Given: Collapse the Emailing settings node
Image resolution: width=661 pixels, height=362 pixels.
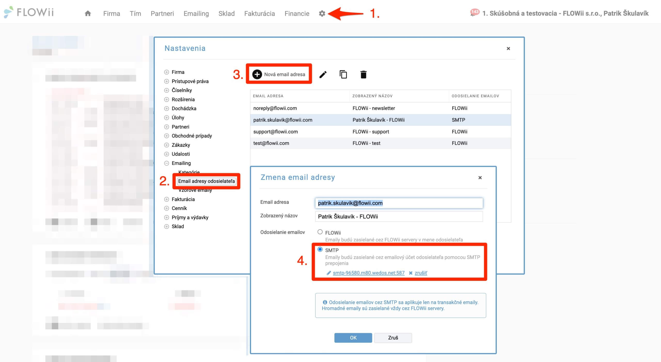Looking at the screenshot, I should point(167,163).
